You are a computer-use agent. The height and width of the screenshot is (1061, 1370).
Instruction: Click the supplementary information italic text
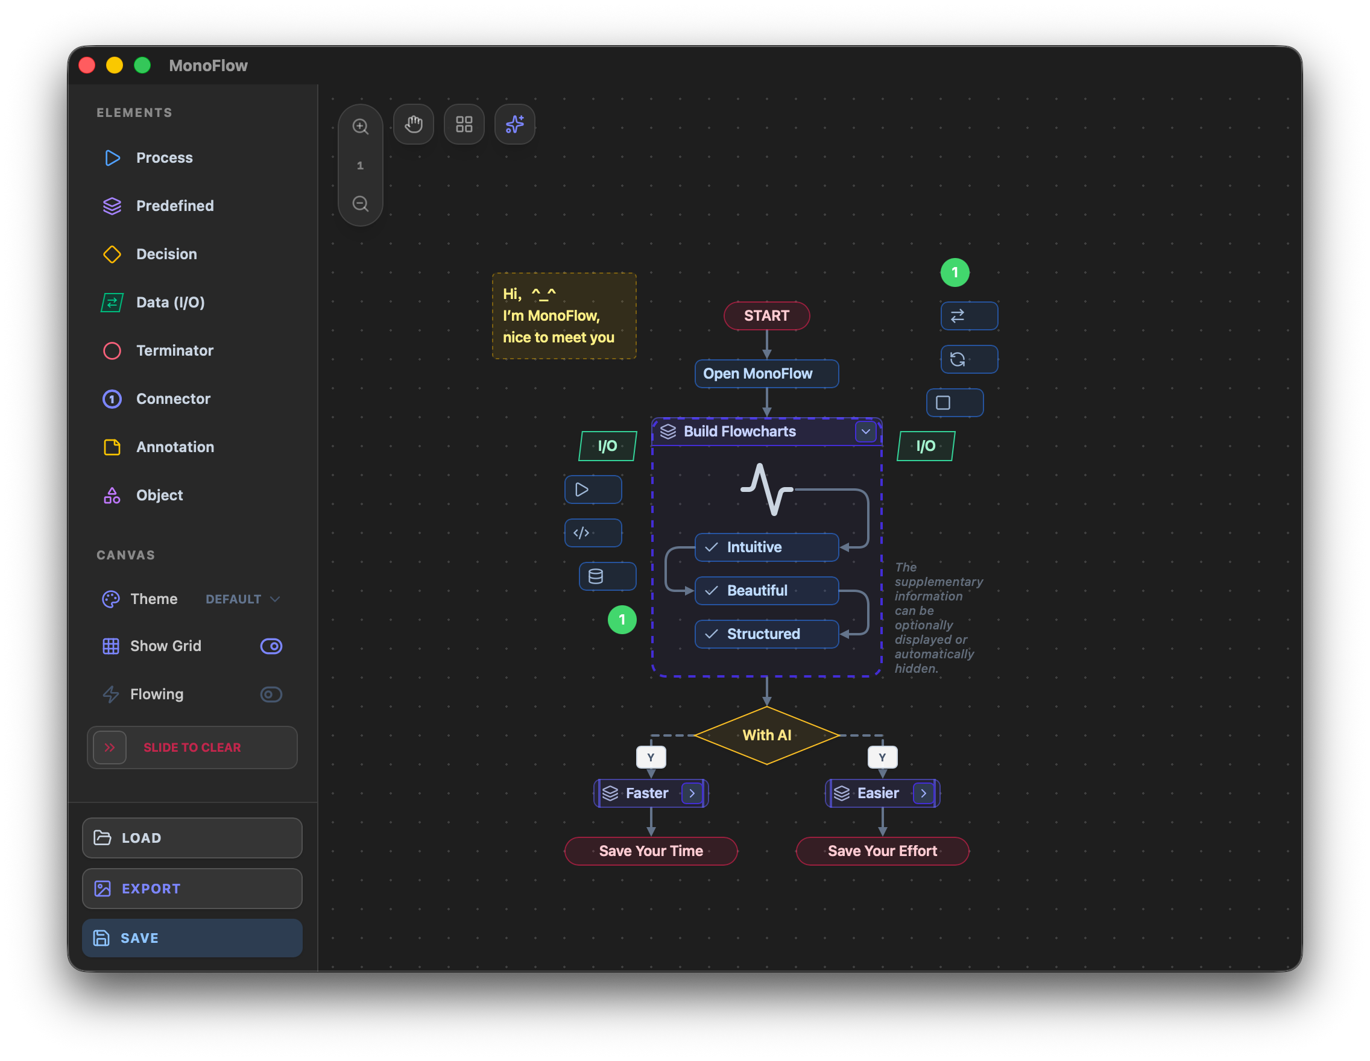939,618
